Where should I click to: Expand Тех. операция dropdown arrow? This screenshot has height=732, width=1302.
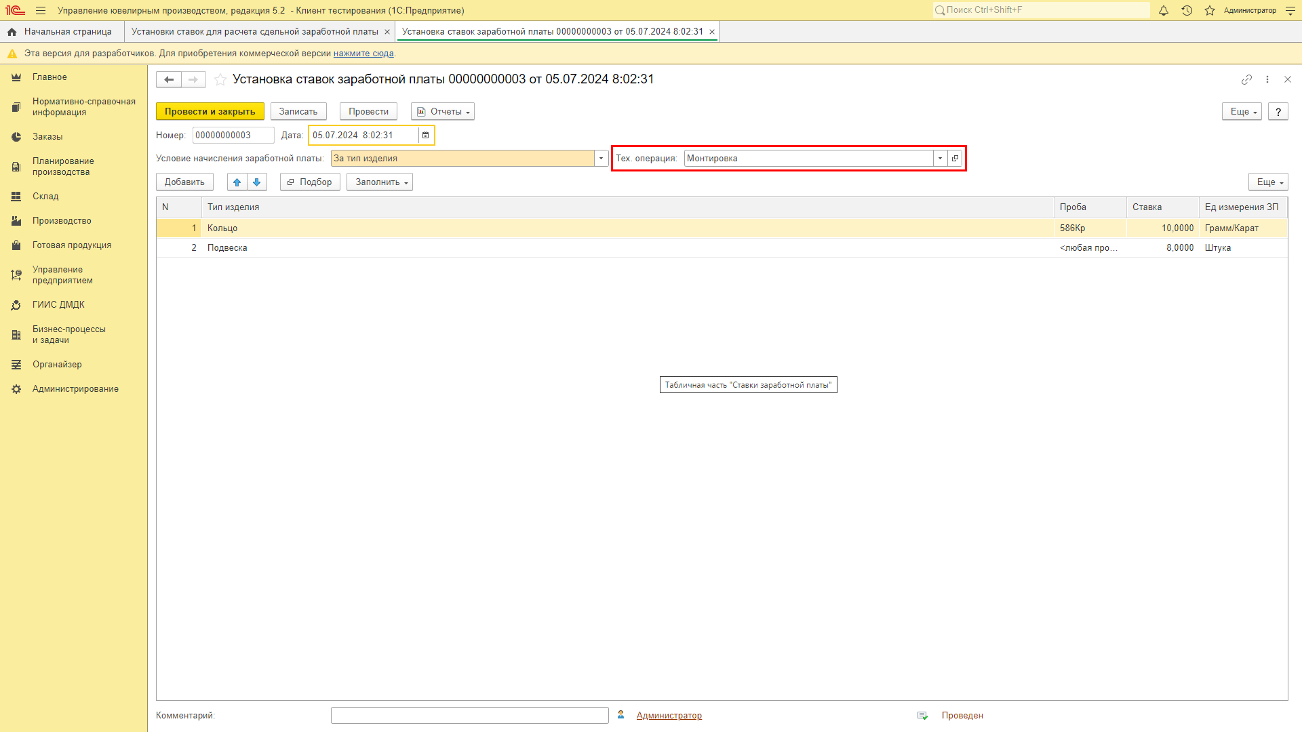point(940,159)
